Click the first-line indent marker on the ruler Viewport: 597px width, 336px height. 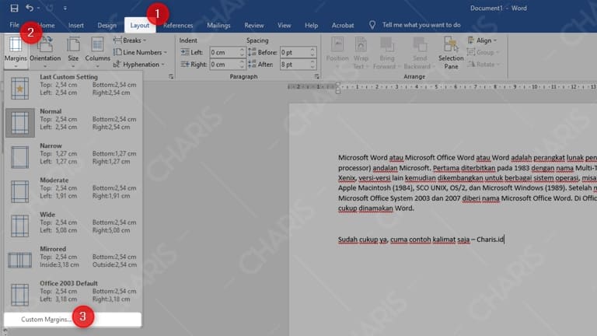pos(337,84)
